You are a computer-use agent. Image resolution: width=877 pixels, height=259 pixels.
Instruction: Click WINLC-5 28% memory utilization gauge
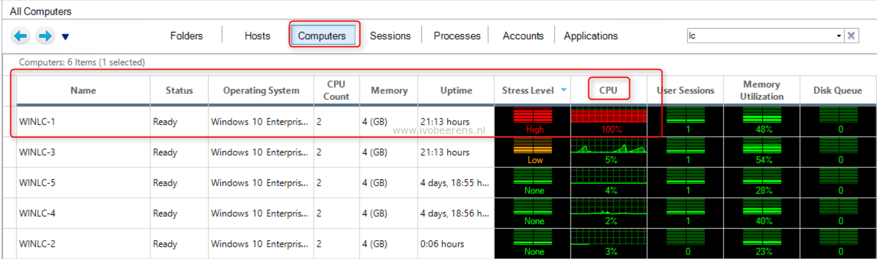pyautogui.click(x=761, y=182)
